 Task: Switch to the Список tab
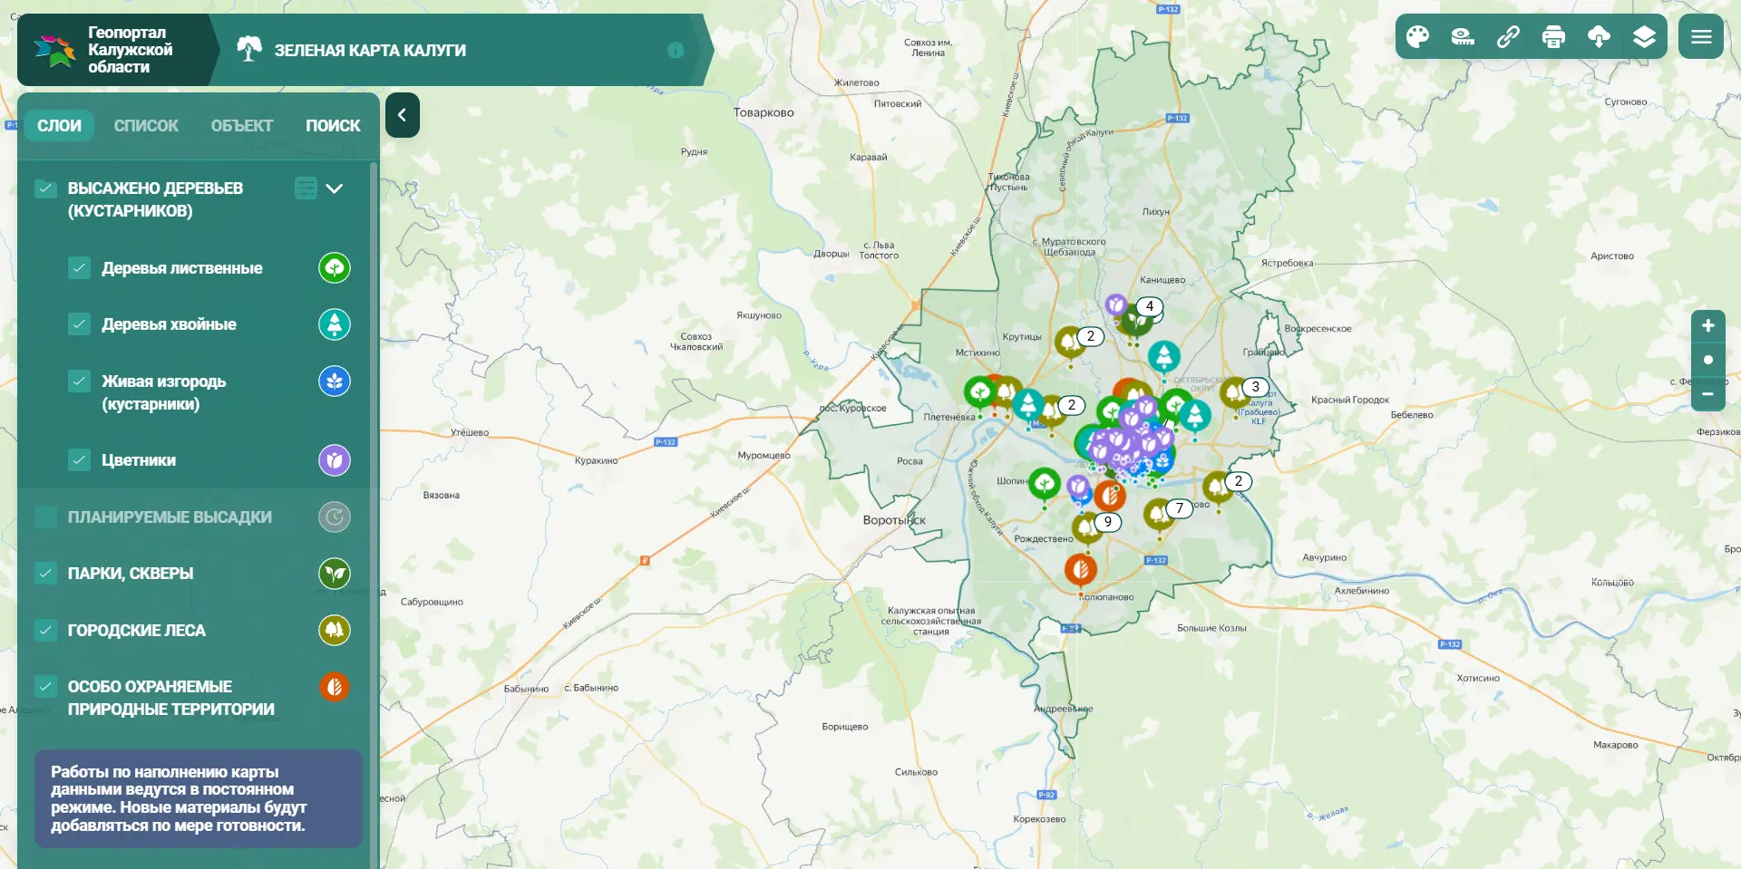pos(146,126)
